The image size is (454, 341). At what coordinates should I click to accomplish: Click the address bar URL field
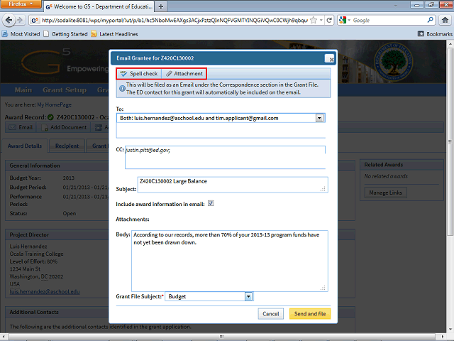(175, 20)
